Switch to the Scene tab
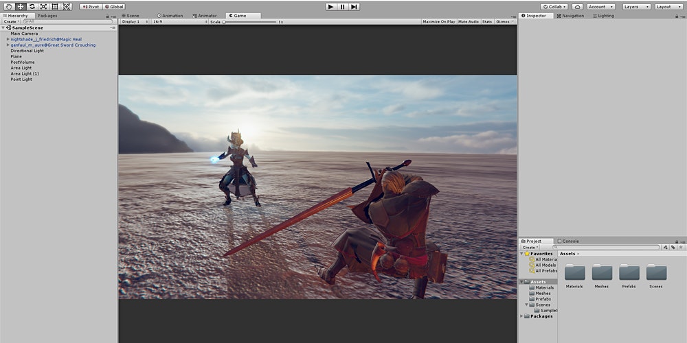This screenshot has width=687, height=343. [x=131, y=15]
